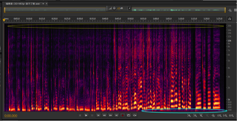Open the overview panel options menu
237x121 pixels.
coord(235,10)
